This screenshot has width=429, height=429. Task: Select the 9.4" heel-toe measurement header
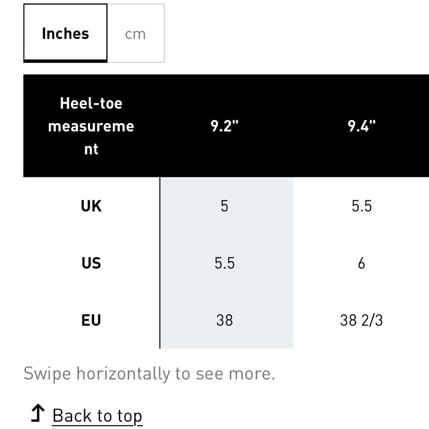362,126
